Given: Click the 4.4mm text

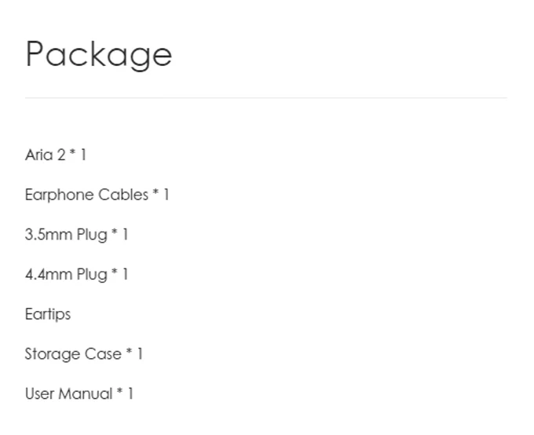Looking at the screenshot, I should coord(49,274).
